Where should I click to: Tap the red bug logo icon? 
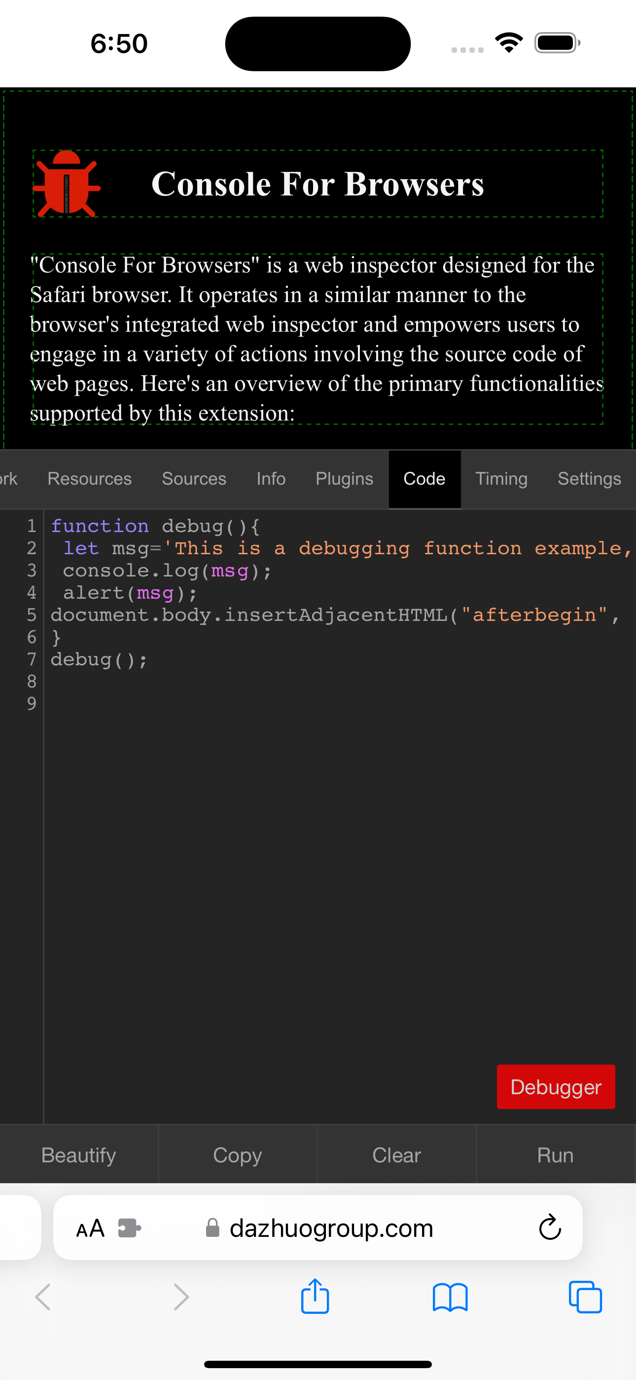pos(67,184)
